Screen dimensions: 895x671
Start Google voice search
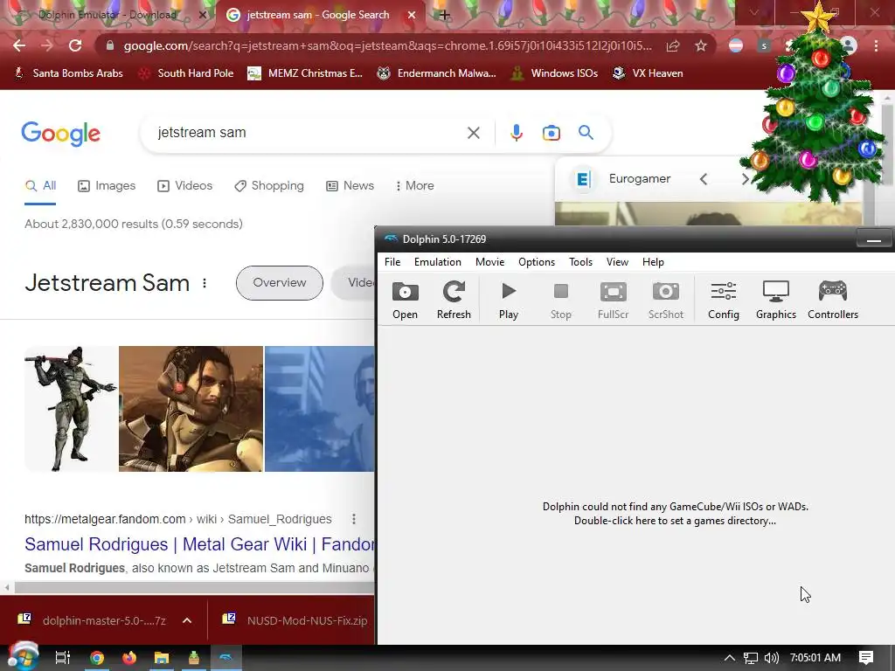[x=516, y=133]
